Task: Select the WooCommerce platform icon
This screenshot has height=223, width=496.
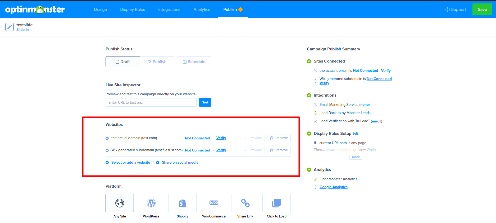Action: 214,203
